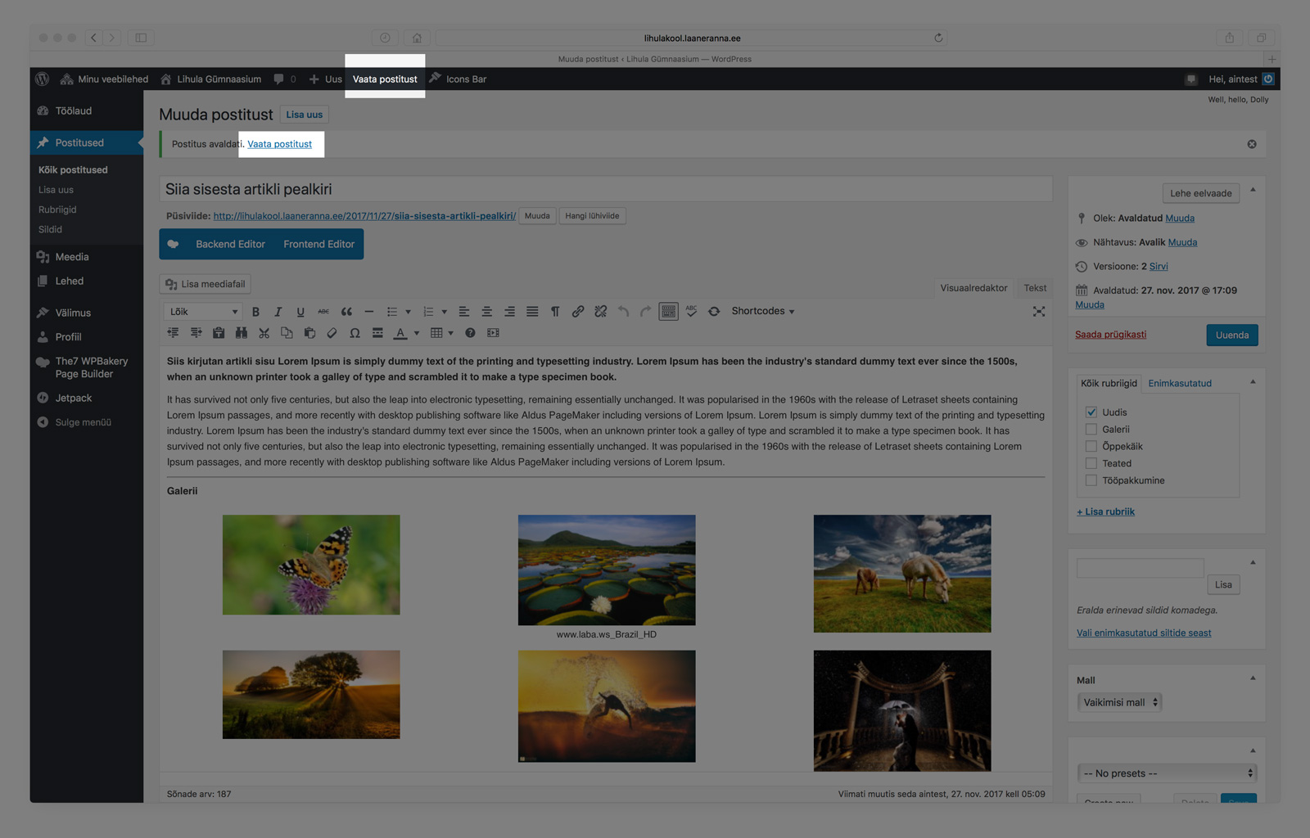The image size is (1310, 838).
Task: Enable the Teated category checkbox
Action: tap(1091, 463)
